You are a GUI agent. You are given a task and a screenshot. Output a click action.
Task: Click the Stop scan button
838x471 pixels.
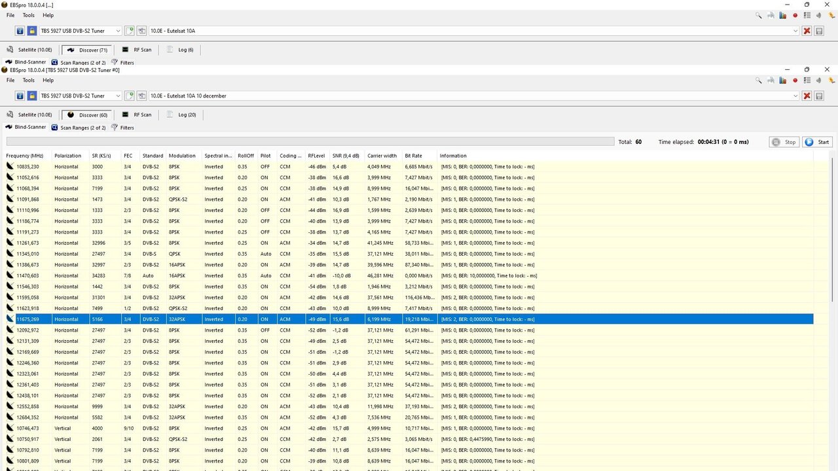(x=784, y=142)
